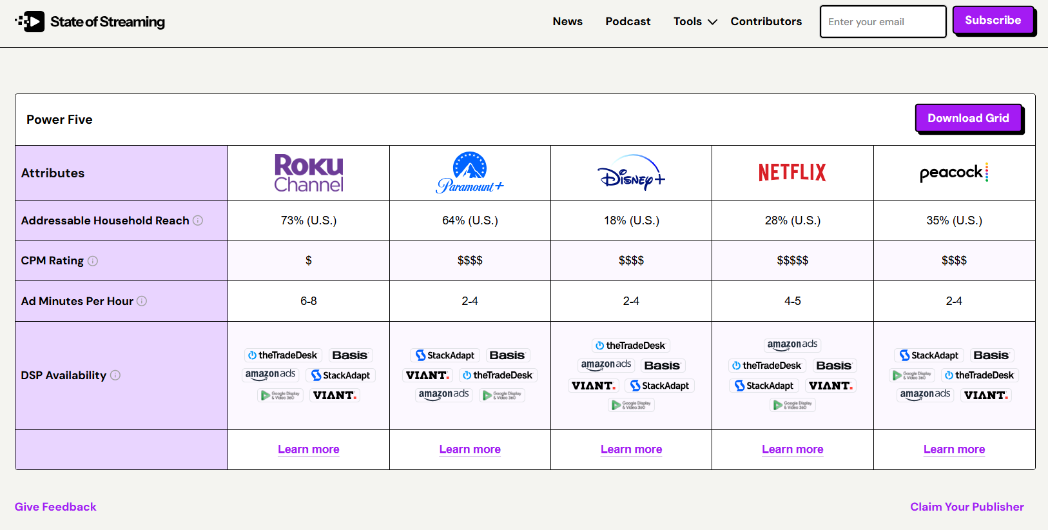Click Google Display & Video 360 in Disney+ column
This screenshot has height=530, width=1048.
click(x=632, y=405)
